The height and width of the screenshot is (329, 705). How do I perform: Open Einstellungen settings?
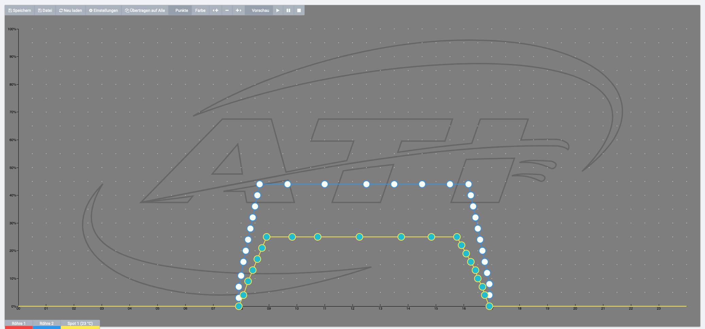pyautogui.click(x=103, y=11)
